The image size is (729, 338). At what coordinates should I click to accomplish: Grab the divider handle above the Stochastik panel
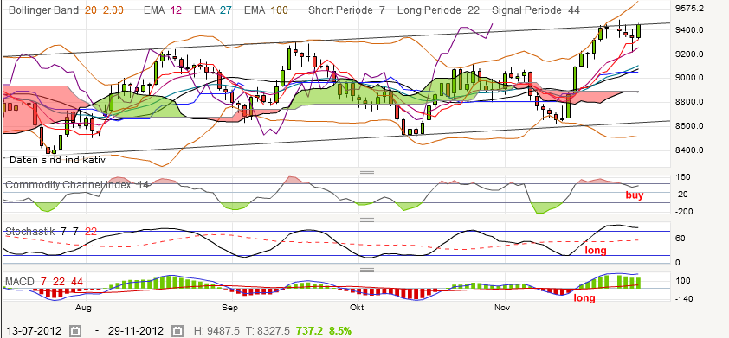367,220
